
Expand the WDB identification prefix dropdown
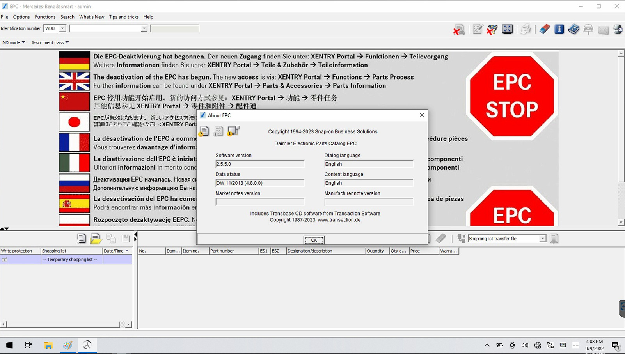pos(62,28)
